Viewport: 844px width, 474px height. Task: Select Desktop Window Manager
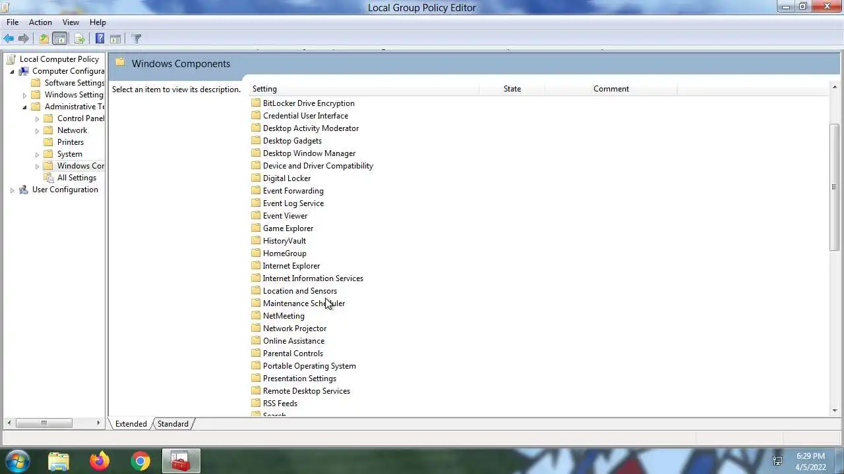pyautogui.click(x=309, y=153)
